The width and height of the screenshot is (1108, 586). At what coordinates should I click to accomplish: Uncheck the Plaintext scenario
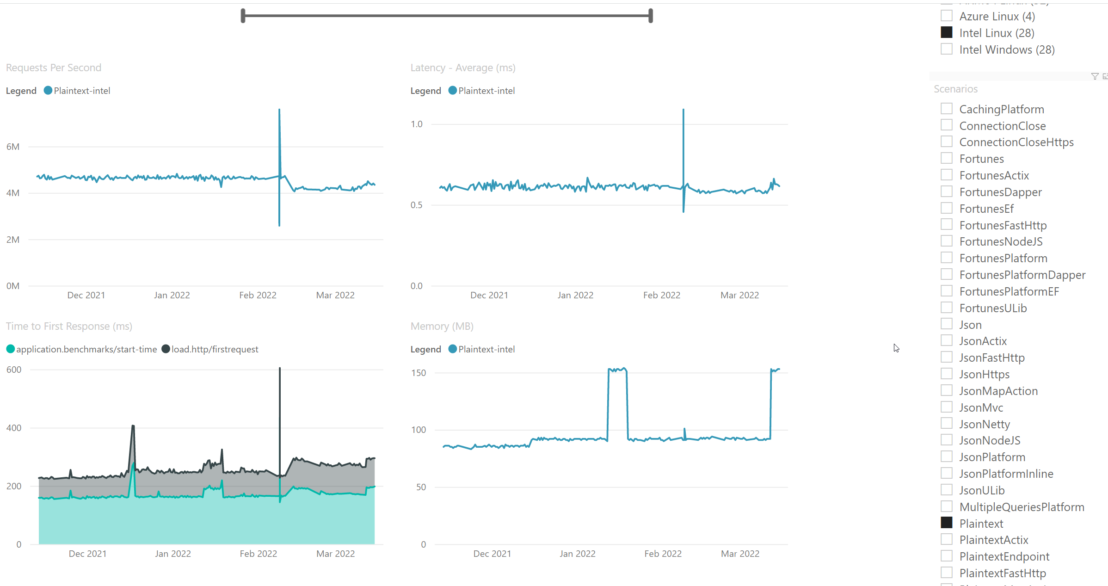coord(947,523)
